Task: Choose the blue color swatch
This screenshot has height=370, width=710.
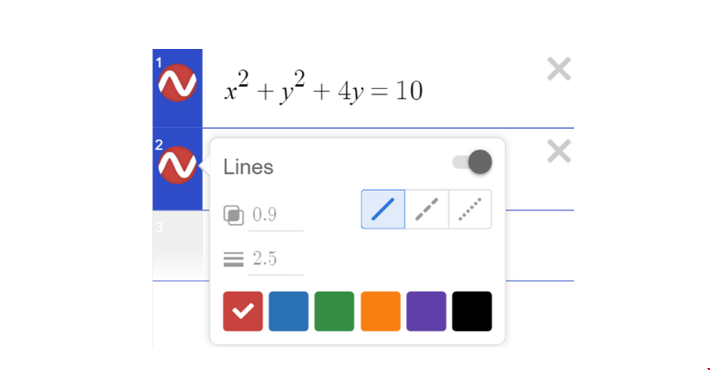Action: 288,311
